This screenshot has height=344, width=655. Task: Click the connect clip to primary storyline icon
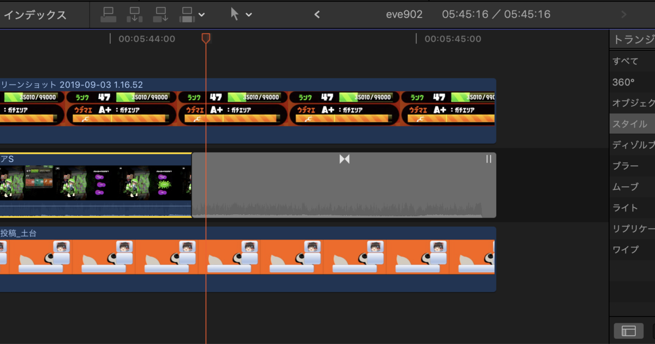[109, 14]
